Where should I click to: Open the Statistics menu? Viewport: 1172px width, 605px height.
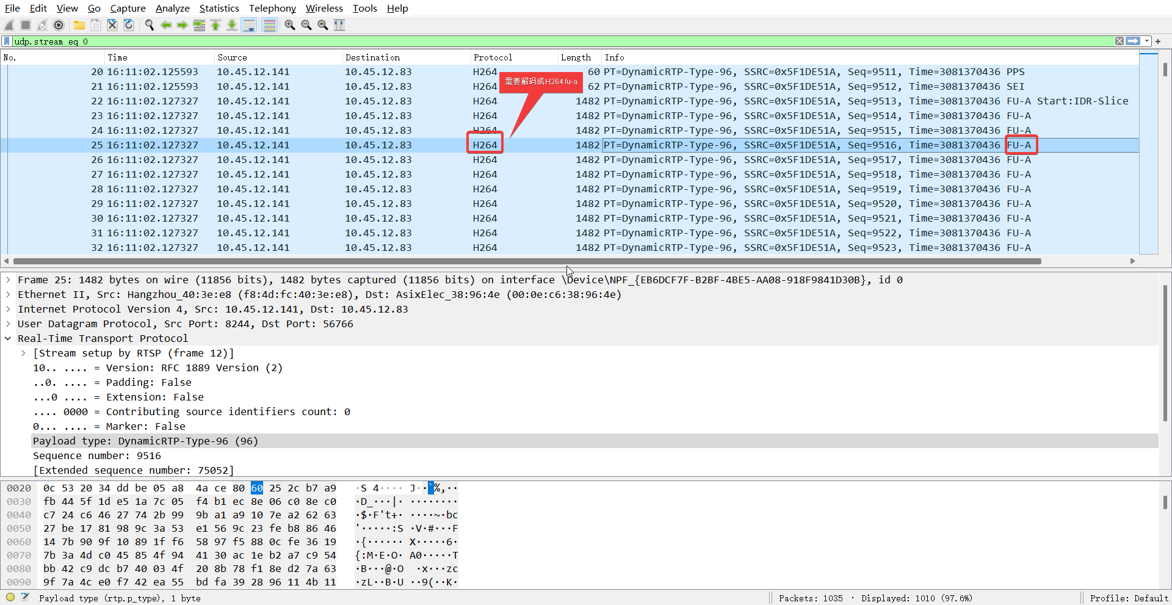219,8
